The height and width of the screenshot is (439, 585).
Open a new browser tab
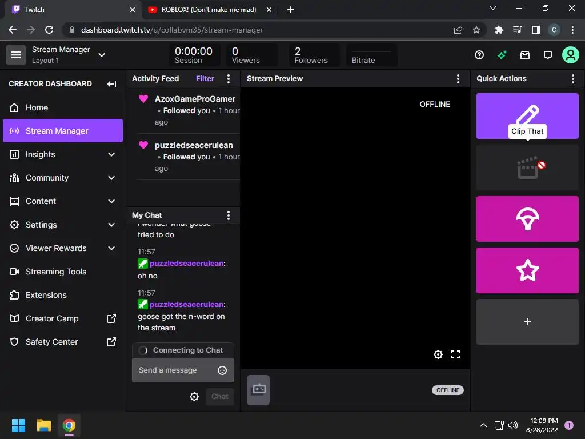click(291, 10)
